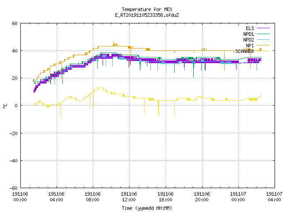This screenshot has height=212, width=283.
Task: Click the y-axis value 0
Action: point(16,106)
